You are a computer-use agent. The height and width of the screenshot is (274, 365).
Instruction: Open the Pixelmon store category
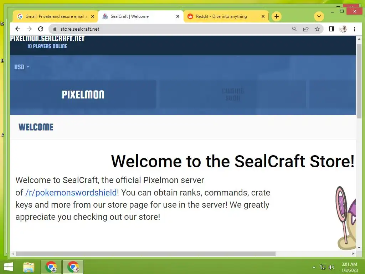(83, 94)
